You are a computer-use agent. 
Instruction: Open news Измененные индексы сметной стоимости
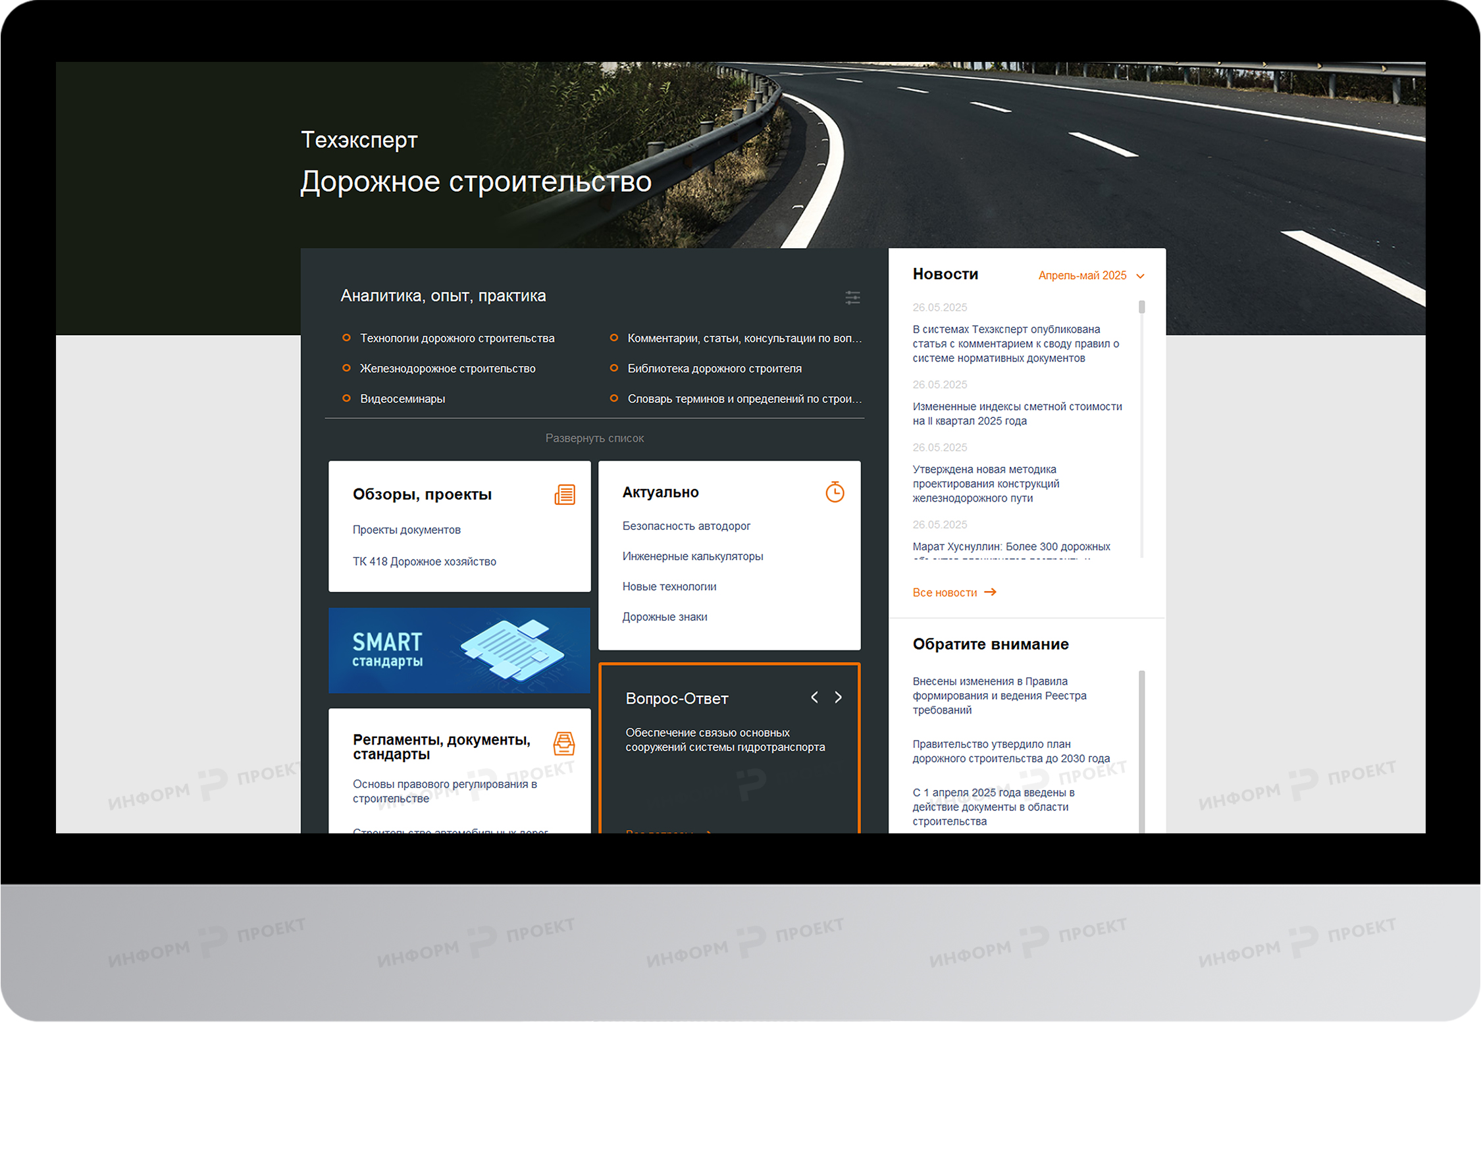(1017, 413)
